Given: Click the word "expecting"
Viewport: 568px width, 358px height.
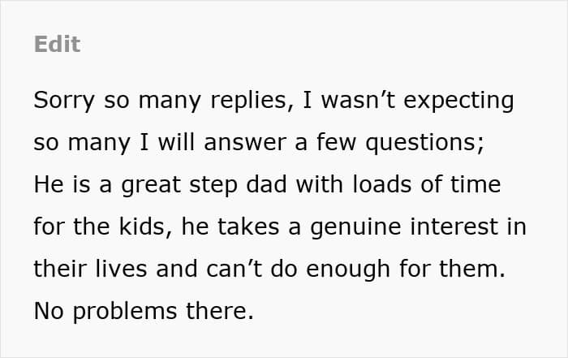Looking at the screenshot, I should coord(458,101).
